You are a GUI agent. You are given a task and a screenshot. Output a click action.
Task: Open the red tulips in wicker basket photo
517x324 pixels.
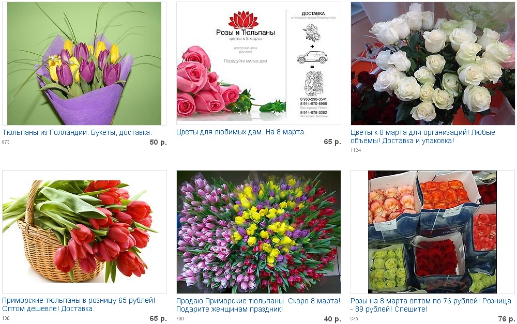point(84,232)
